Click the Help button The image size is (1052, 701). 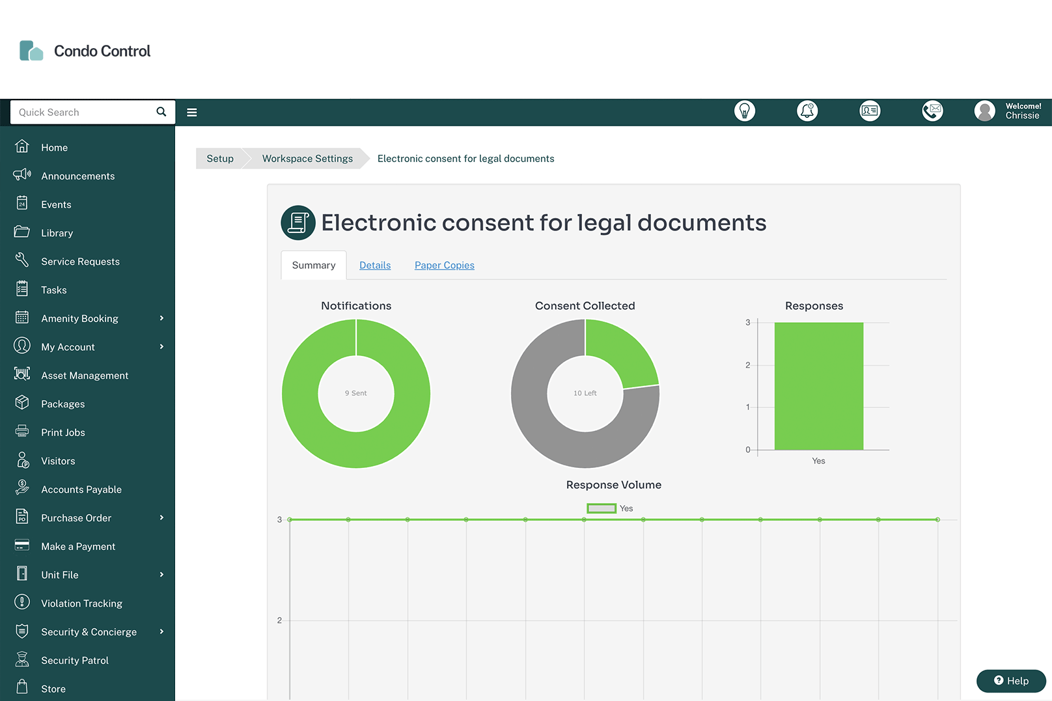click(1011, 681)
